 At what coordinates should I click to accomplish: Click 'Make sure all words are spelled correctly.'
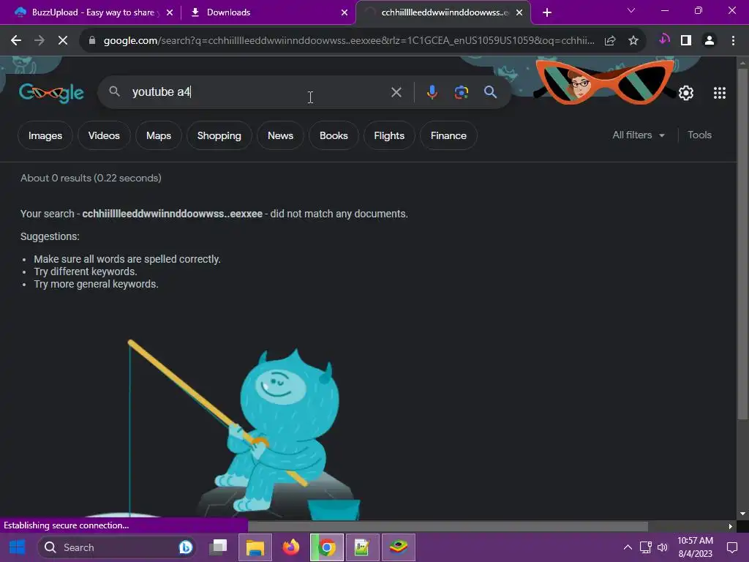(x=127, y=259)
